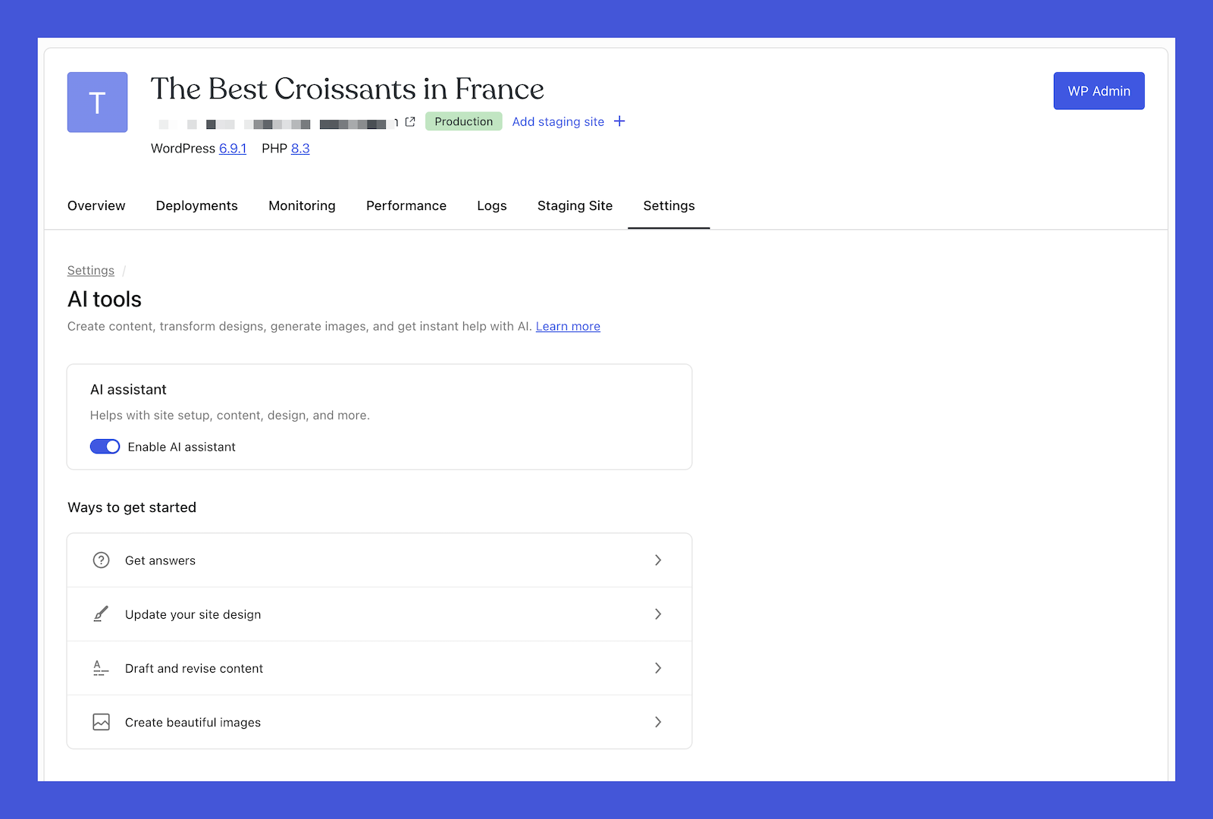Viewport: 1213px width, 819px height.
Task: Switch to the Deployments tab
Action: tap(196, 206)
